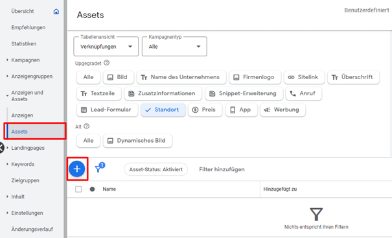This screenshot has width=392, height=238.
Task: Expand Keywords in the sidebar
Action: [8, 164]
